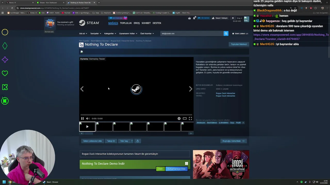Click the plus button to add tag

(x=243, y=123)
